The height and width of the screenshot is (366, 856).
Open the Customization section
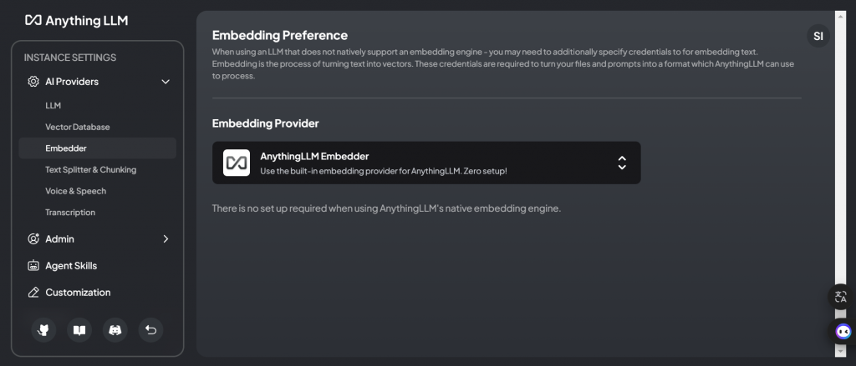coord(78,293)
